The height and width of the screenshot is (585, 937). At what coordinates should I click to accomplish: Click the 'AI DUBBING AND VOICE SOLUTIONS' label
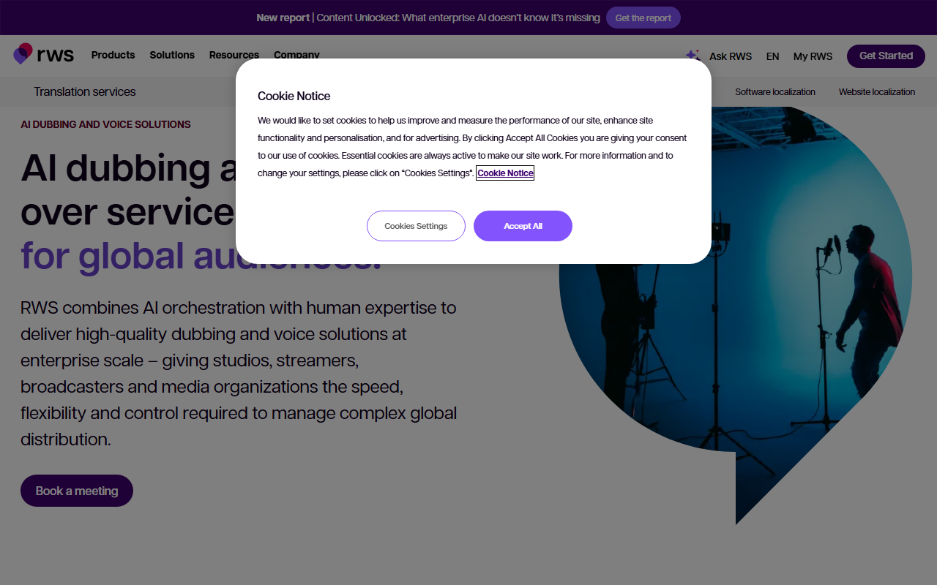pyautogui.click(x=105, y=124)
